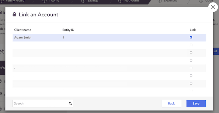The width and height of the screenshot is (219, 113).
Task: Focus the Search input field
Action: click(x=43, y=103)
